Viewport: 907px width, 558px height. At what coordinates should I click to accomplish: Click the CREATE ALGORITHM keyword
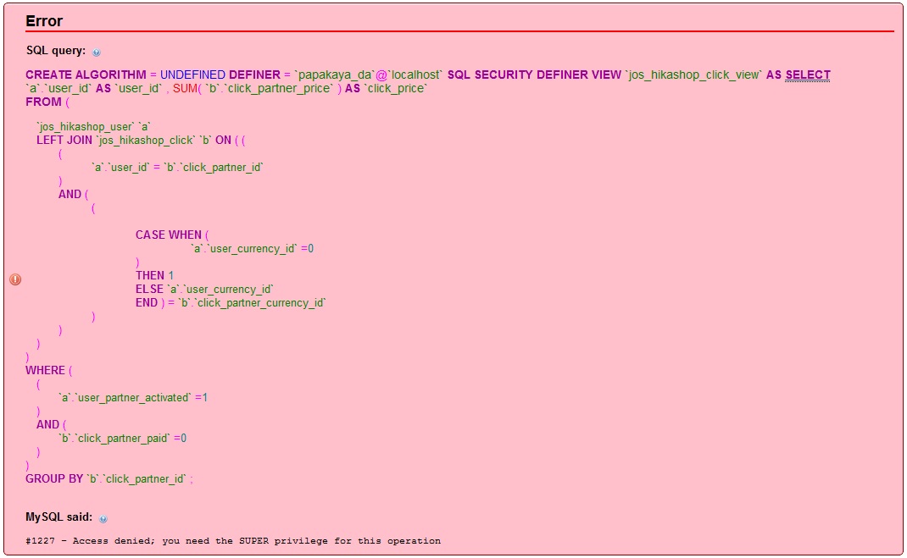coord(86,75)
